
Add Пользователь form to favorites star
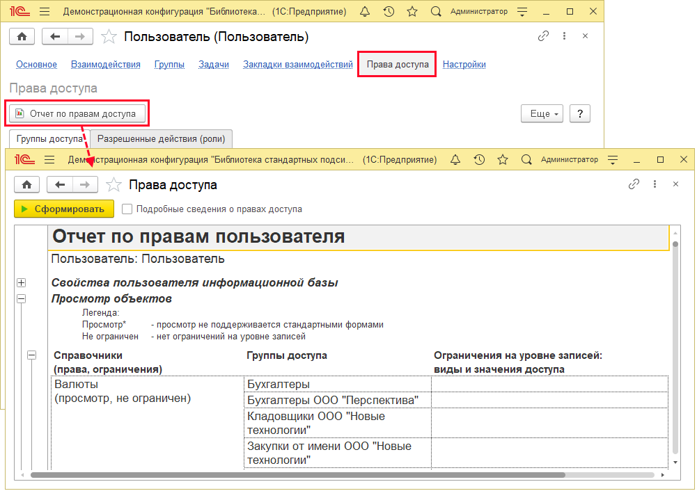pyautogui.click(x=109, y=36)
